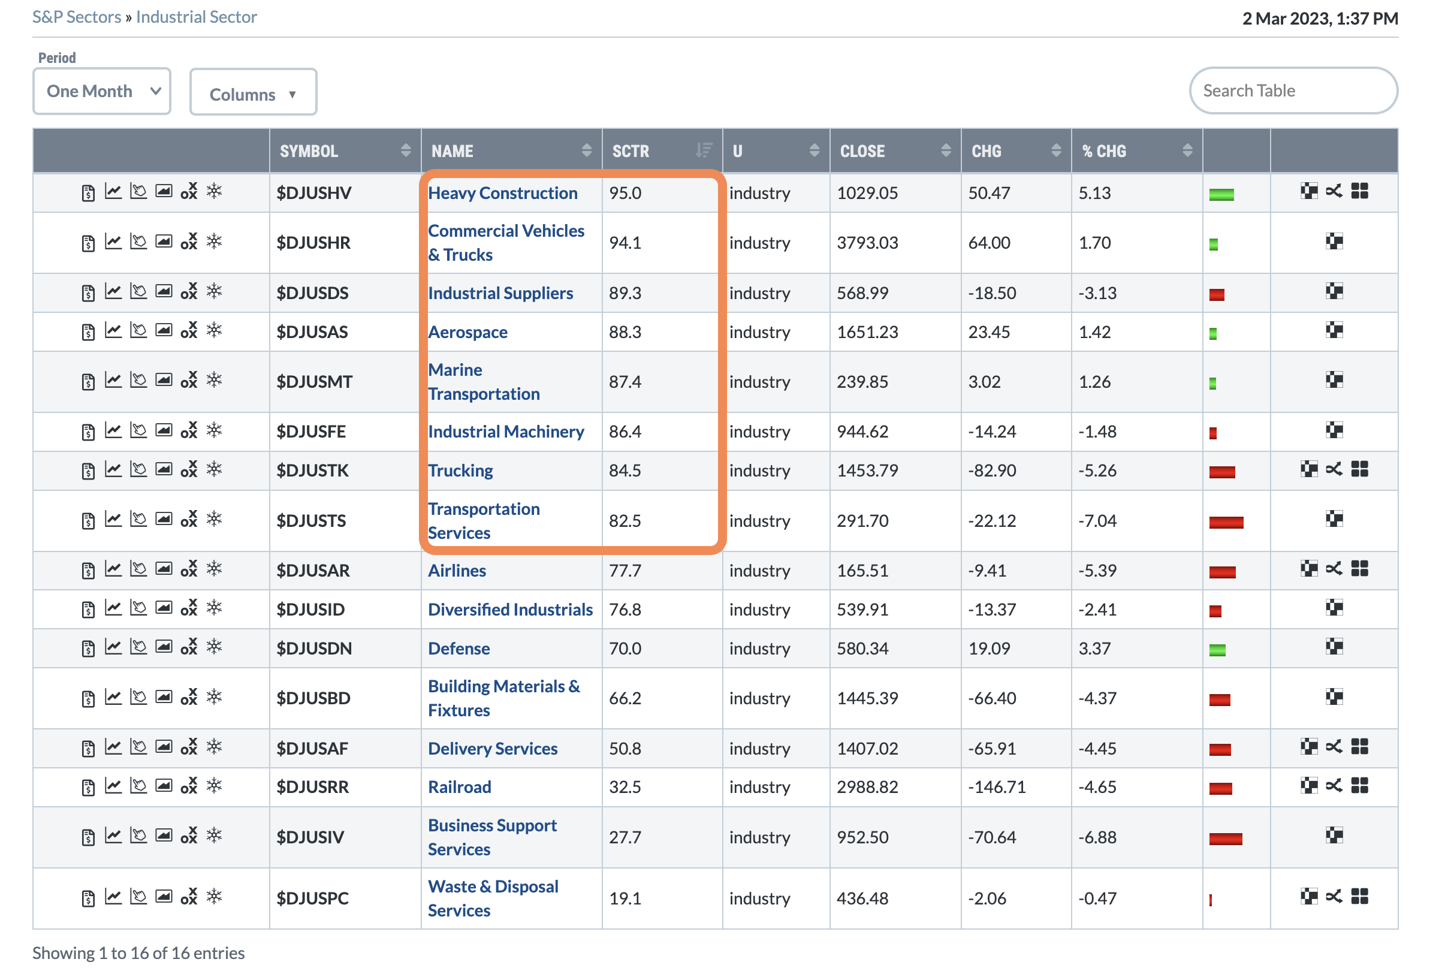Image resolution: width=1454 pixels, height=971 pixels.
Task: Open MarketCarpet checkered icon in Trucking row
Action: click(x=1308, y=469)
